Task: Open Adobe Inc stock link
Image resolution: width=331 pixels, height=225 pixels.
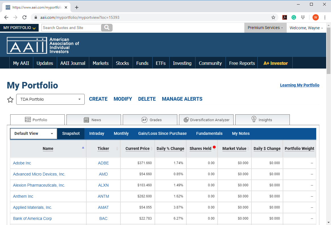Action: [22, 163]
